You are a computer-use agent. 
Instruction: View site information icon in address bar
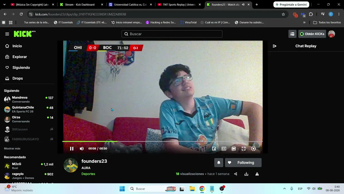pyautogui.click(x=31, y=14)
